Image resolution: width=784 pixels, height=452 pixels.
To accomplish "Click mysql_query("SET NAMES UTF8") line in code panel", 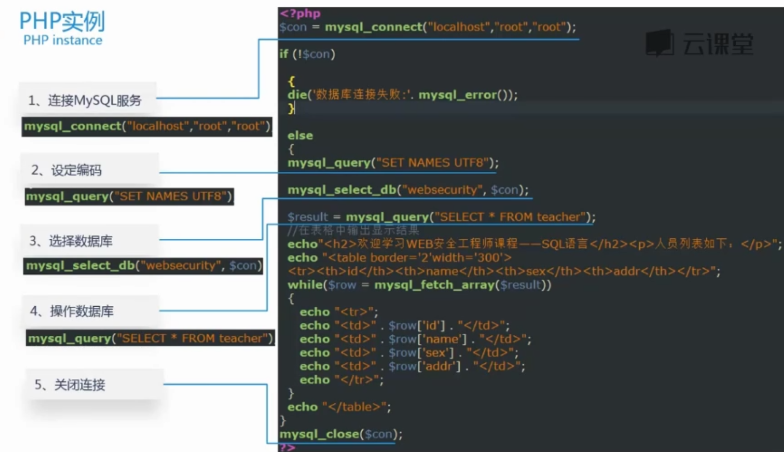I will pos(393,162).
